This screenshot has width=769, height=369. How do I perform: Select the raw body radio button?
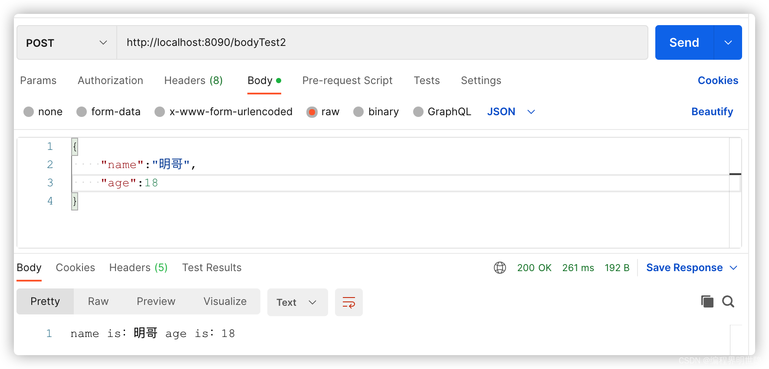pos(312,112)
